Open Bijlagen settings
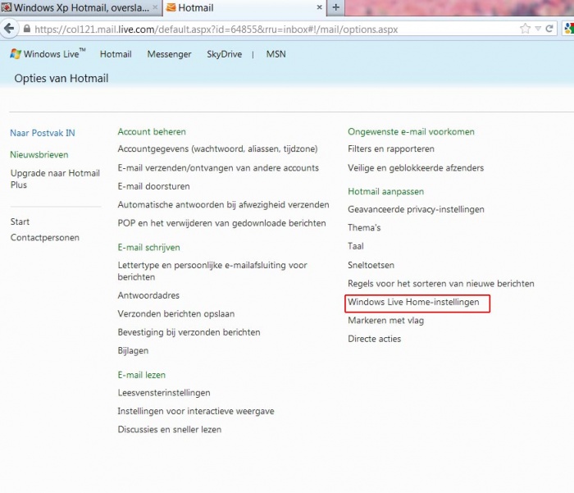574x493 pixels. (133, 351)
